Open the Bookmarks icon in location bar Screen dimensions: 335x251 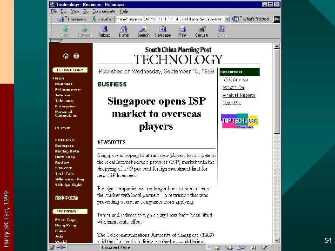(x=61, y=19)
